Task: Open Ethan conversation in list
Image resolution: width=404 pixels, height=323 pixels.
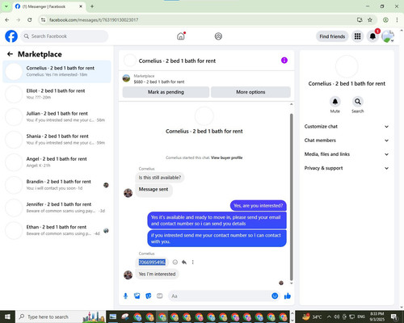Action: (57, 230)
